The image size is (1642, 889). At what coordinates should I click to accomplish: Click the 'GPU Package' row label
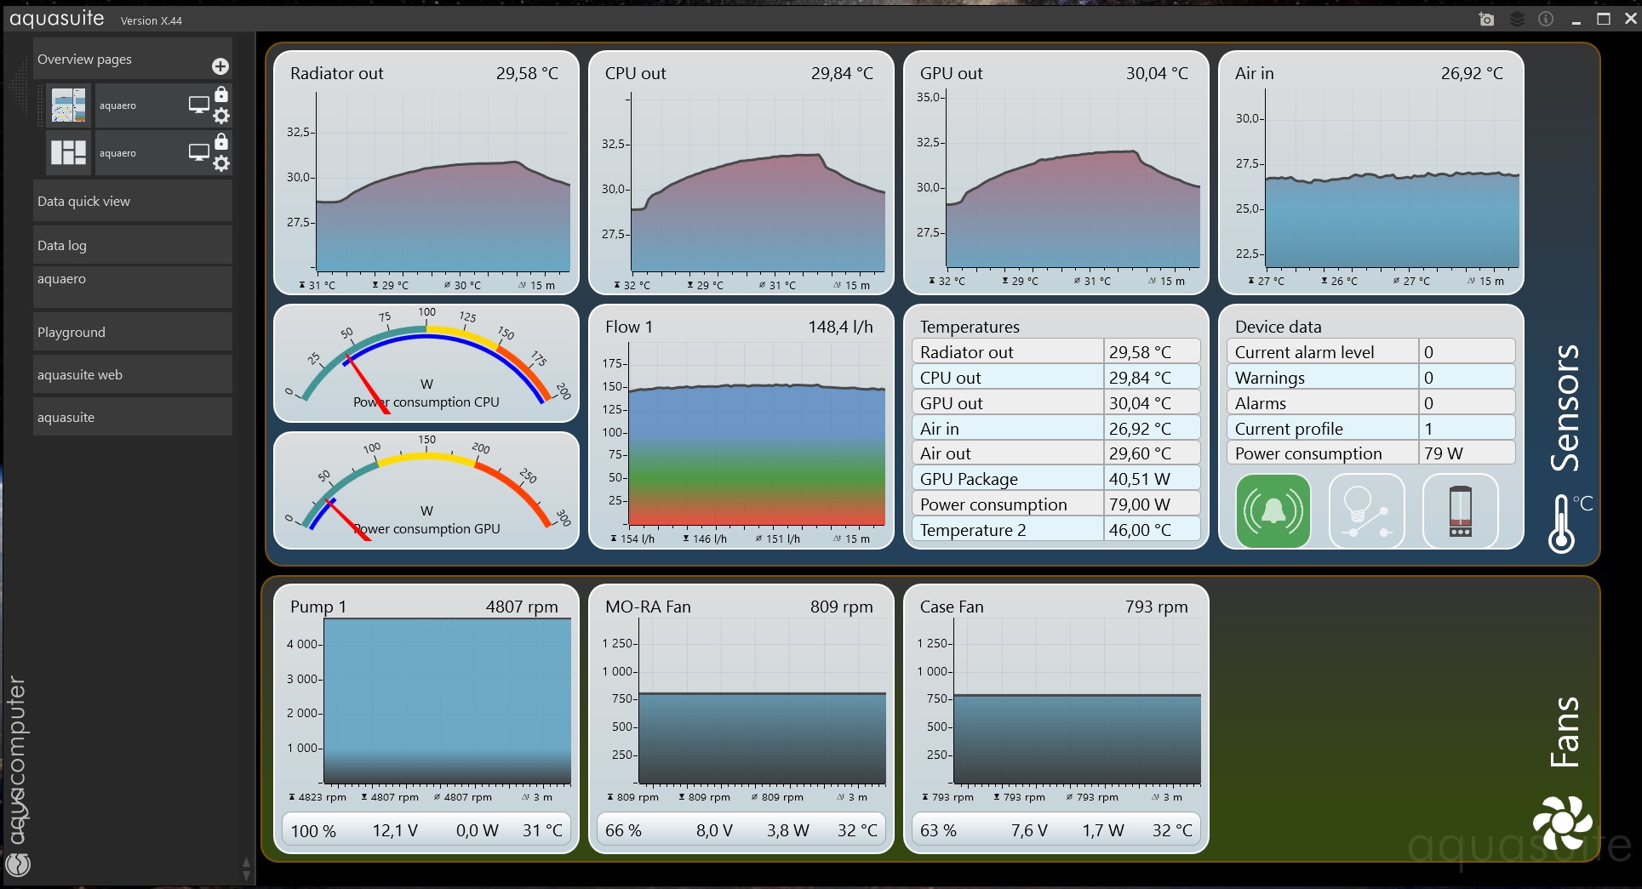[969, 479]
